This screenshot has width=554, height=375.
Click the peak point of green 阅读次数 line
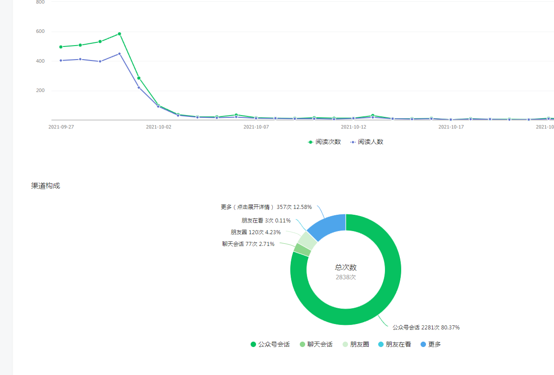(119, 34)
